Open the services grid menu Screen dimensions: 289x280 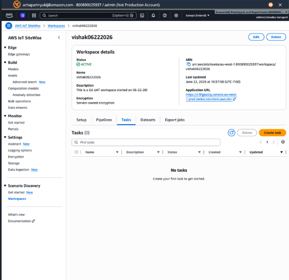click(x=34, y=16)
